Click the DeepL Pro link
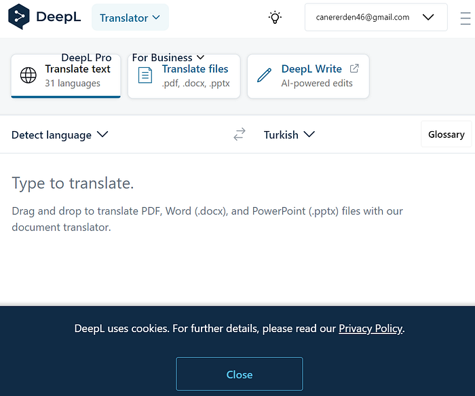This screenshot has width=475, height=396. (x=86, y=57)
